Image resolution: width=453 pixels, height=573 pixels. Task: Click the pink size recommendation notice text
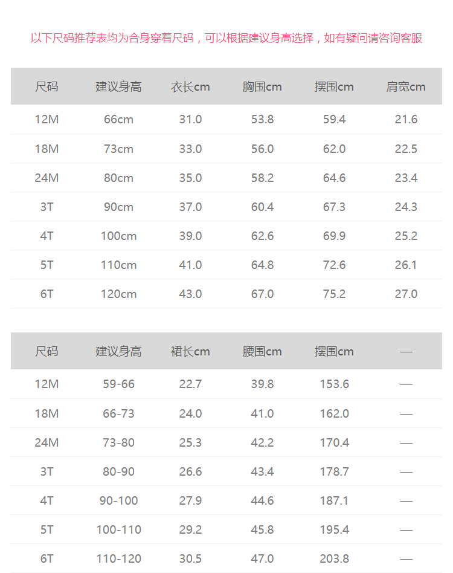pyautogui.click(x=226, y=38)
